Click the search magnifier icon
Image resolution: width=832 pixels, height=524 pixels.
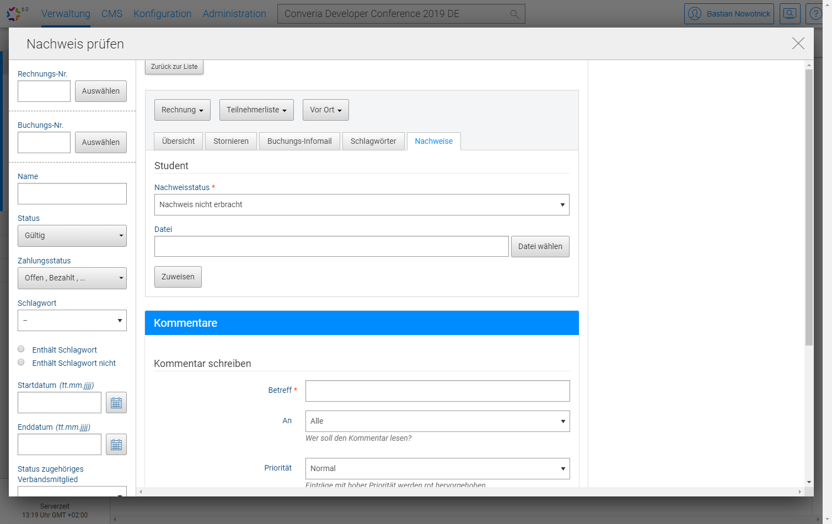(514, 14)
